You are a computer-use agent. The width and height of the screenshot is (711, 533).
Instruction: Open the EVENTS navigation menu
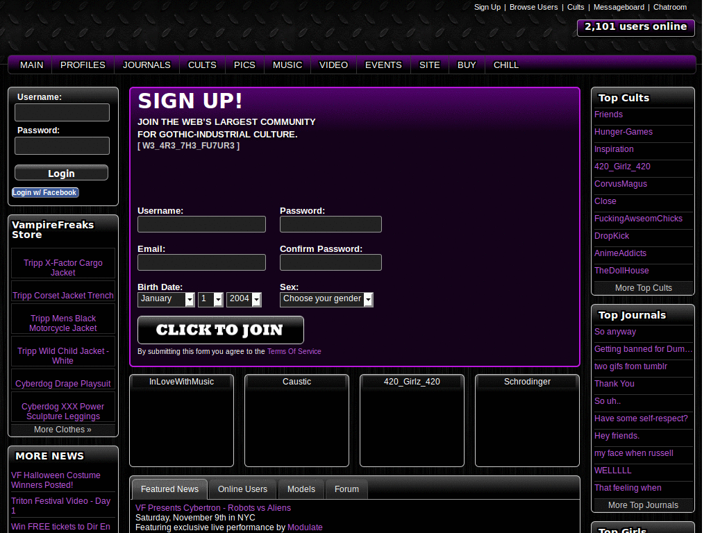coord(383,65)
